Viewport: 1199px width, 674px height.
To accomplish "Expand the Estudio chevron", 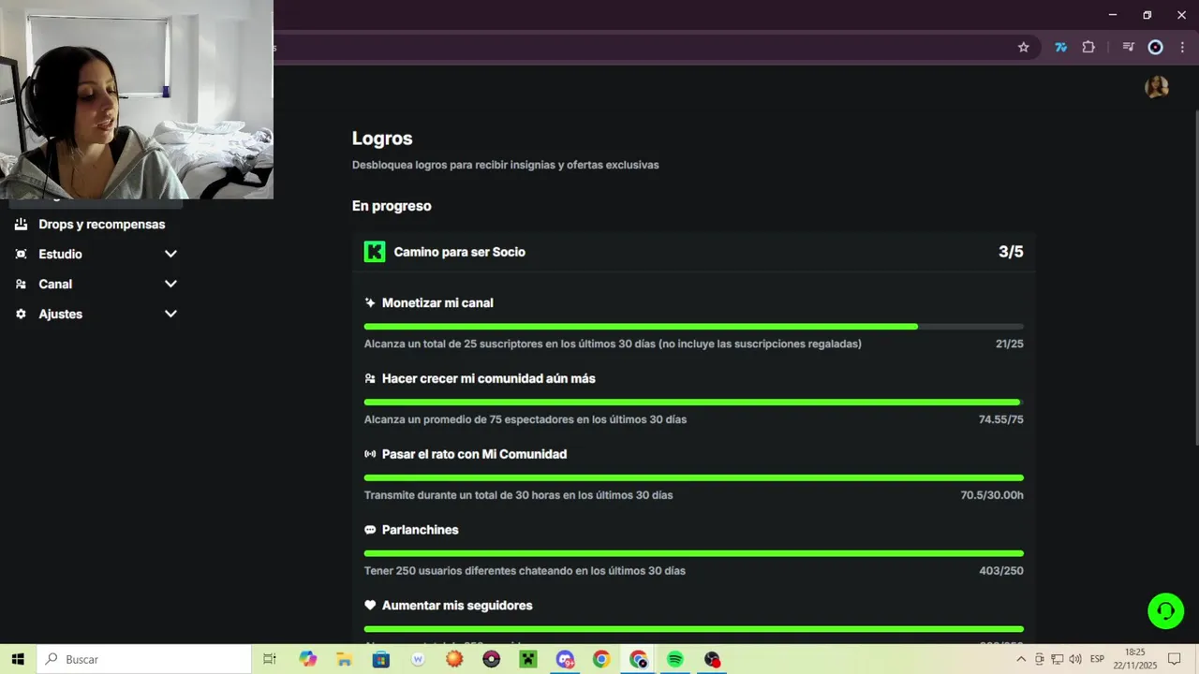I will (170, 254).
